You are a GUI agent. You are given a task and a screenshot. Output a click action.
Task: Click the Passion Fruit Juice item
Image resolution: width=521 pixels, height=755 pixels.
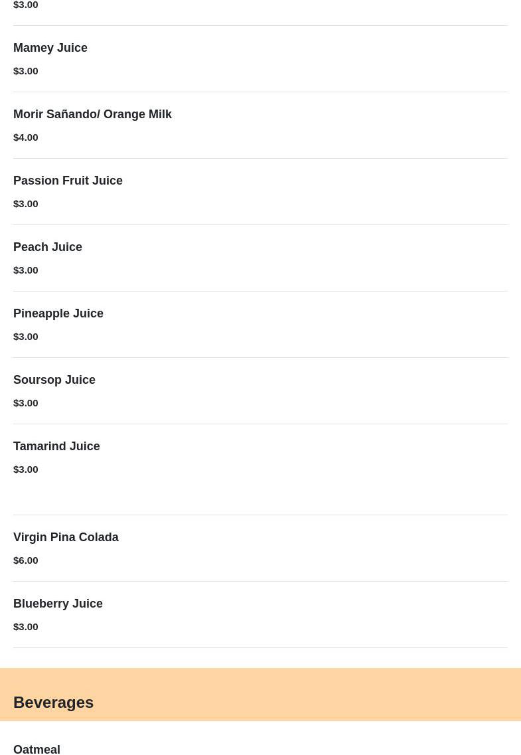(x=68, y=181)
